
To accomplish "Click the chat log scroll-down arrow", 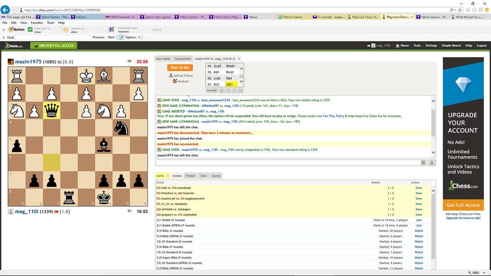I will coord(433,152).
